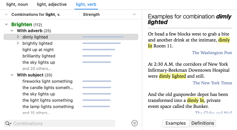
Task: Select the light, verb tab
Action: point(86,4)
